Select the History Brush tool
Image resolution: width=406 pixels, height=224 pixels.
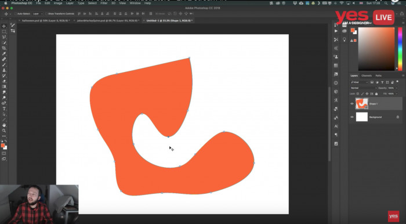(x=4, y=75)
